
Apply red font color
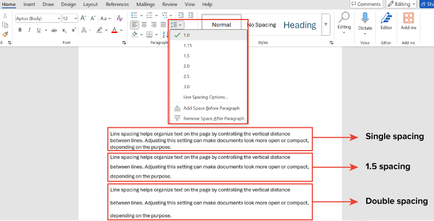tap(114, 30)
